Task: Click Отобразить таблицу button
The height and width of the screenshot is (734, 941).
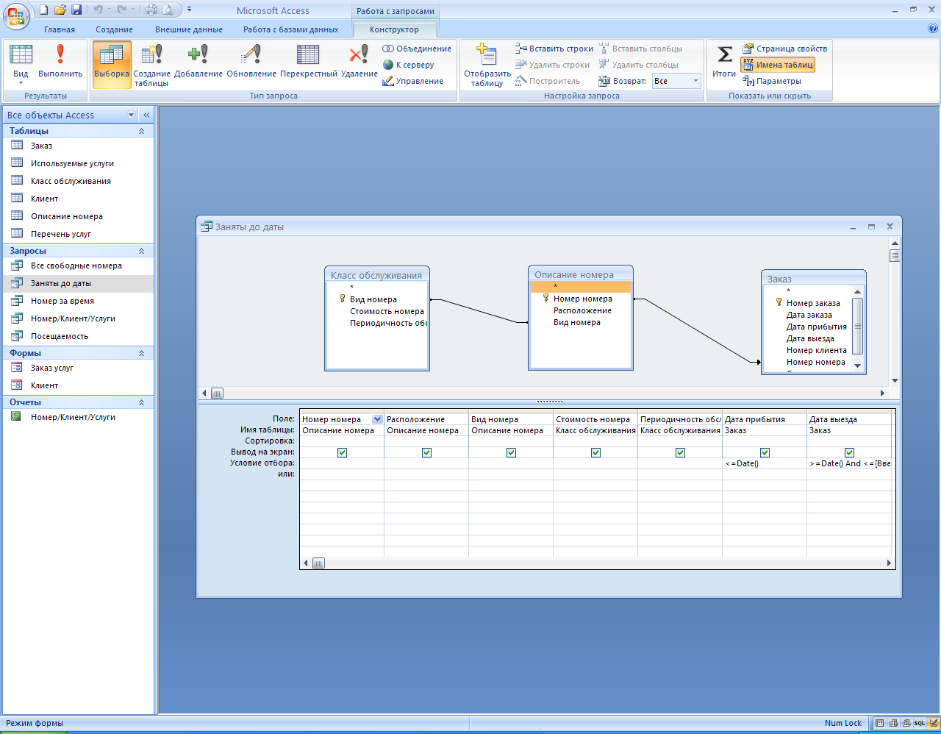Action: [x=487, y=65]
